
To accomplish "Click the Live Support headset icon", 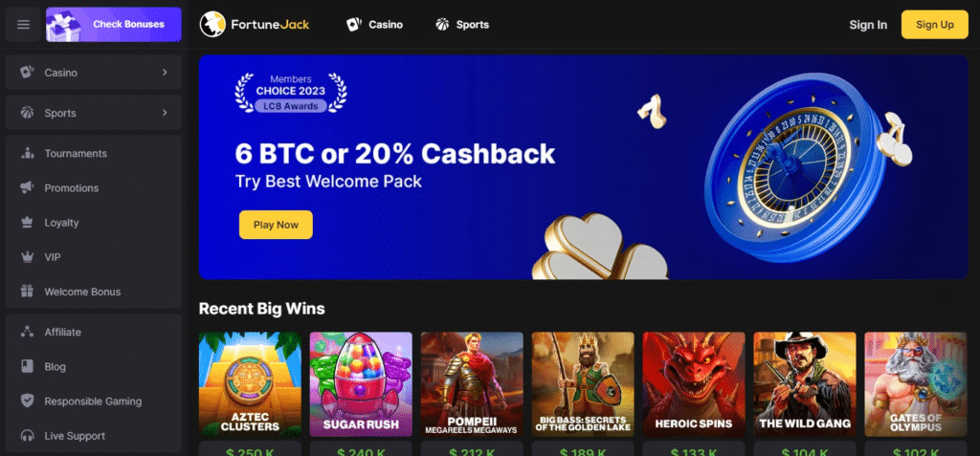I will [x=27, y=435].
